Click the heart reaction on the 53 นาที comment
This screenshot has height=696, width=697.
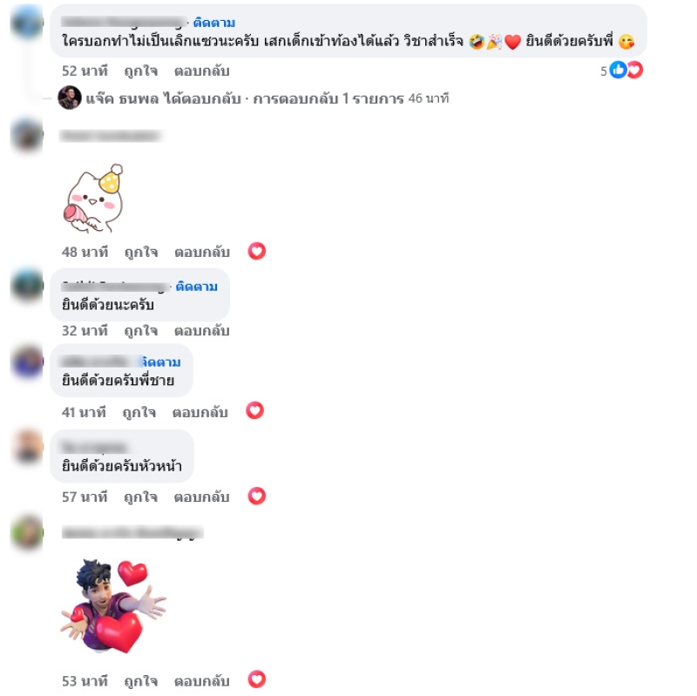tap(256, 679)
